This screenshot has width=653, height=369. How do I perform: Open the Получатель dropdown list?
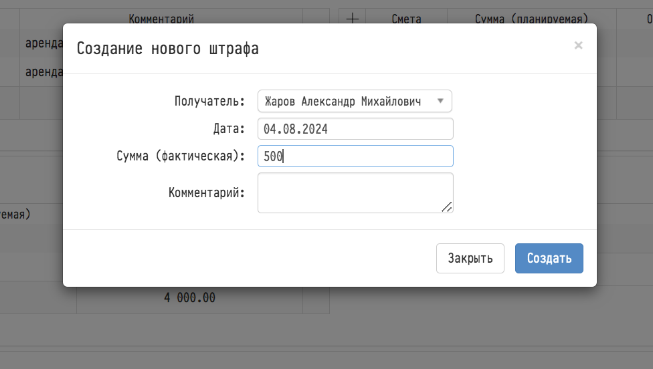(355, 102)
